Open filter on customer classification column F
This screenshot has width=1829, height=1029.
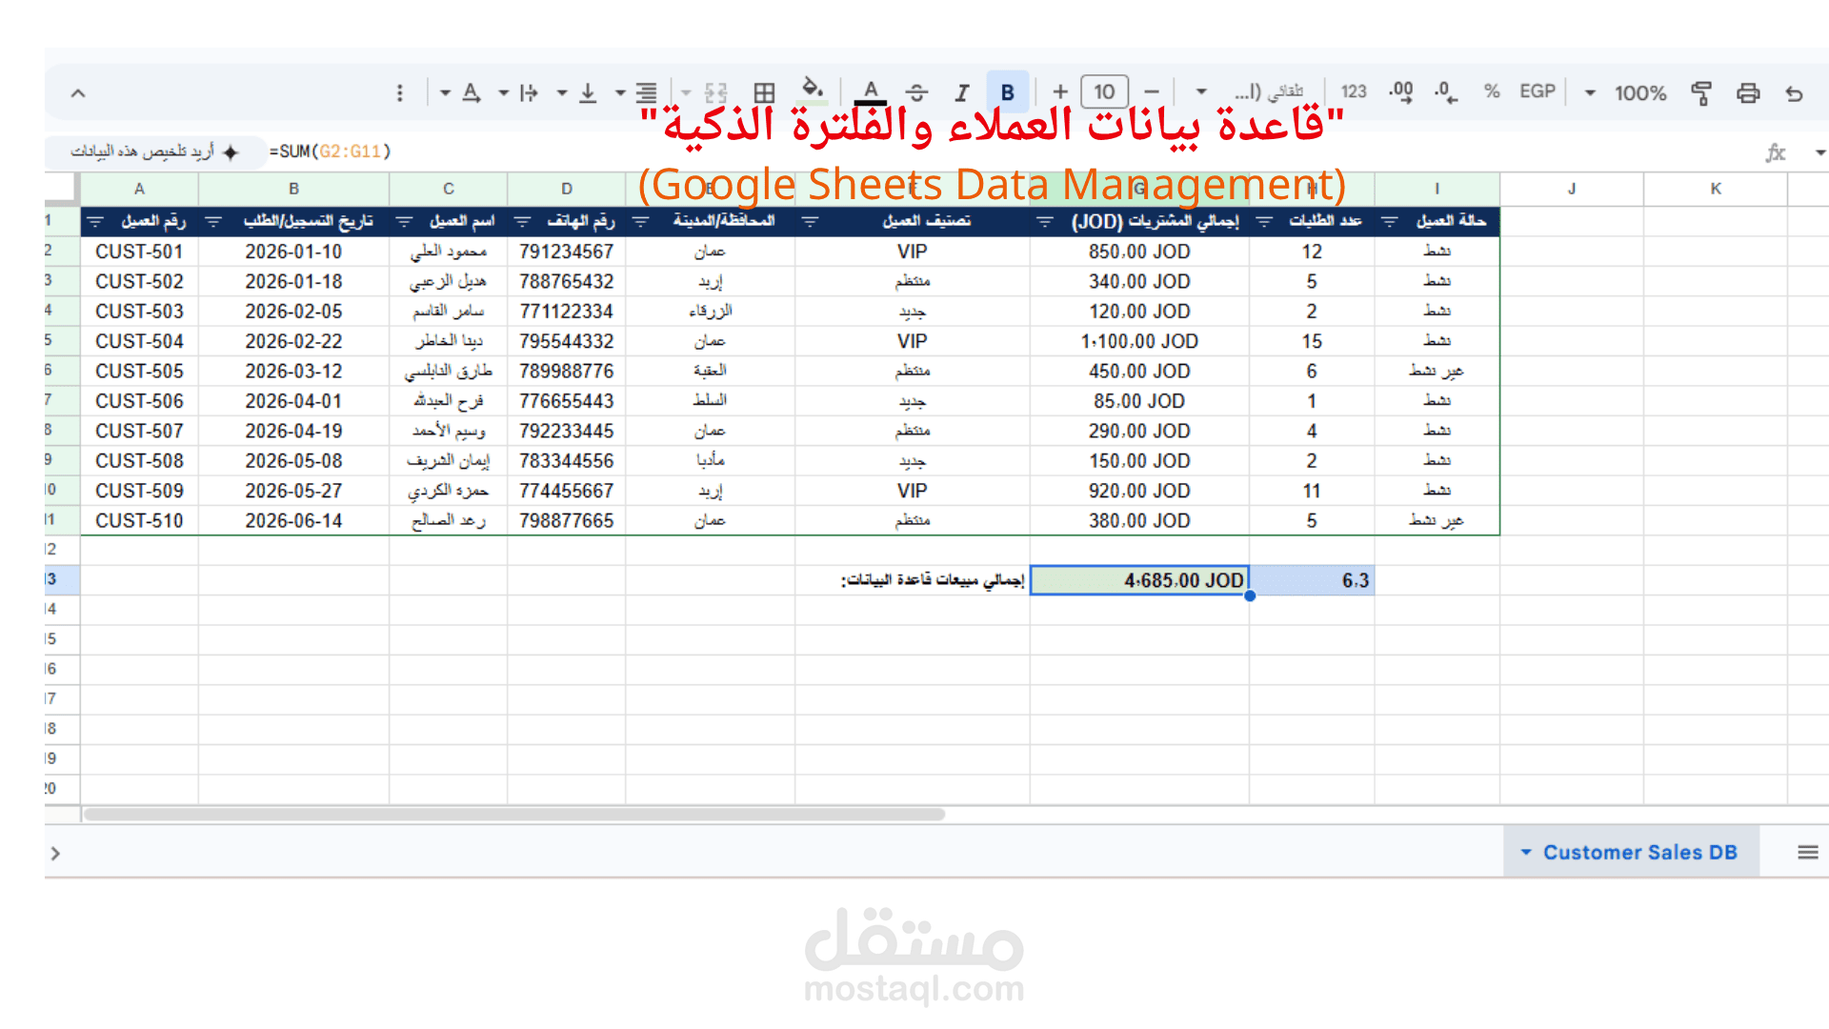pyautogui.click(x=811, y=221)
